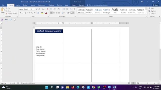The width and height of the screenshot is (161, 90).
Task: Decrease indent icon
Action: [64, 9]
